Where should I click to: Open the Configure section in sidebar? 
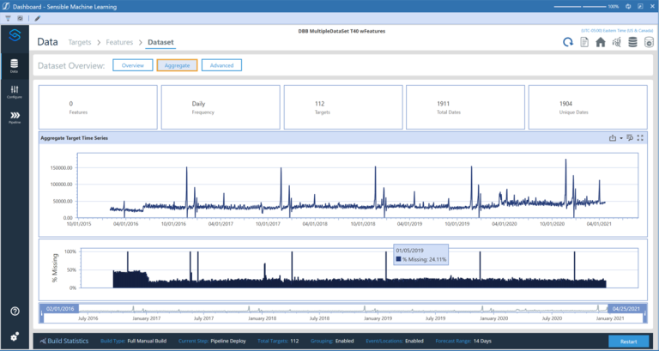pos(15,91)
